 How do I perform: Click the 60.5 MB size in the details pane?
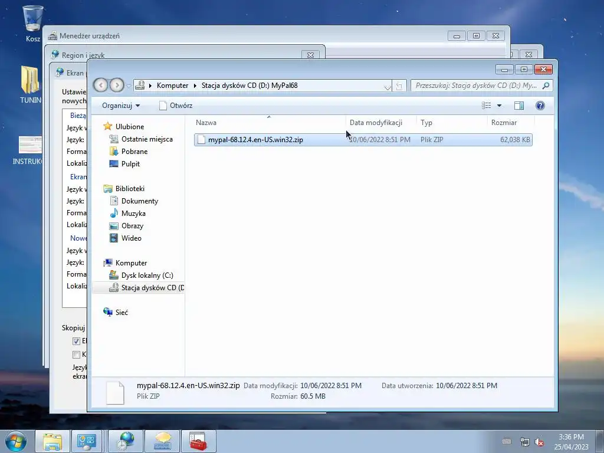(x=313, y=396)
